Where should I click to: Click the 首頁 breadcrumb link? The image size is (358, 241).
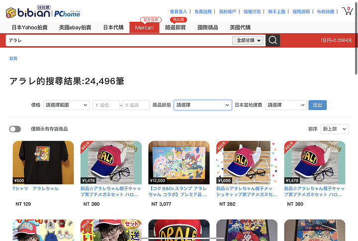[13, 59]
